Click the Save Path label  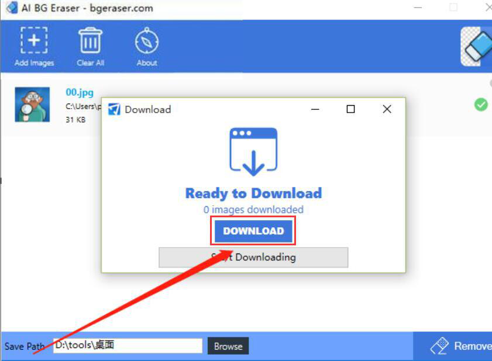25,346
